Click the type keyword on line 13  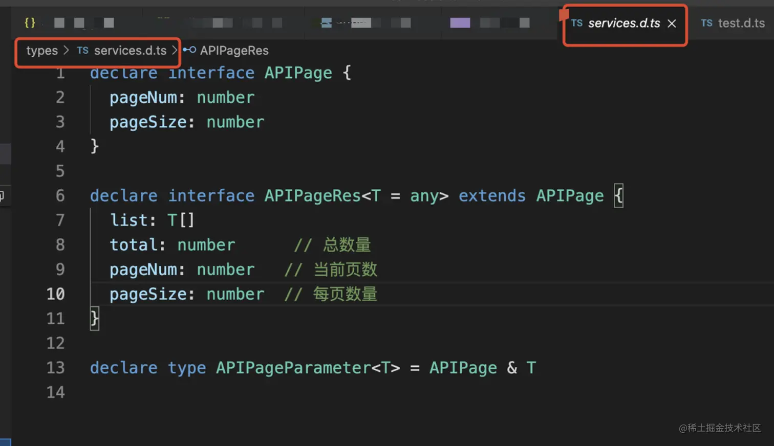(187, 367)
